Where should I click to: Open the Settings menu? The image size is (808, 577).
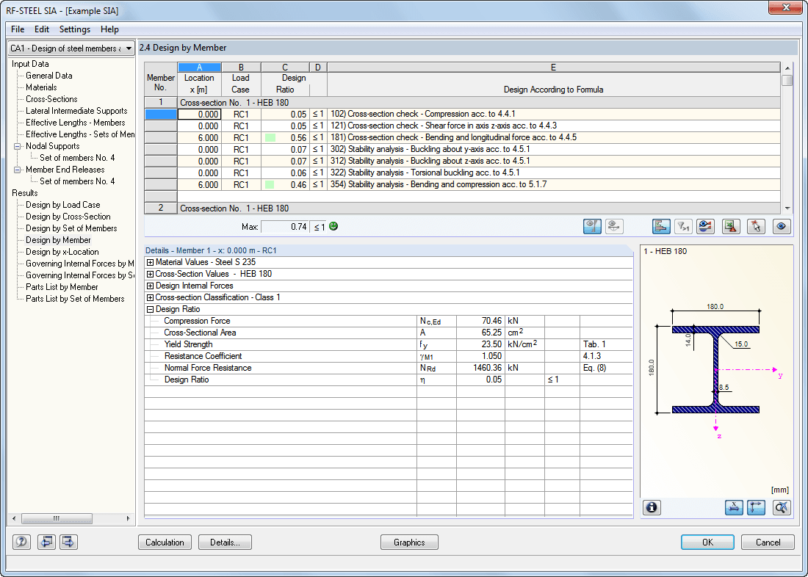[x=75, y=29]
